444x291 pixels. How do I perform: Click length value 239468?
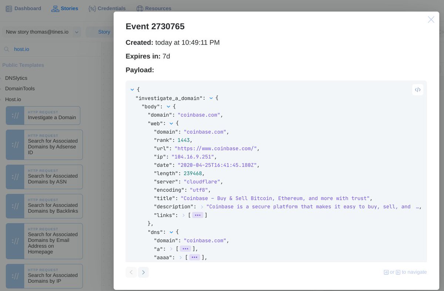coord(193,174)
